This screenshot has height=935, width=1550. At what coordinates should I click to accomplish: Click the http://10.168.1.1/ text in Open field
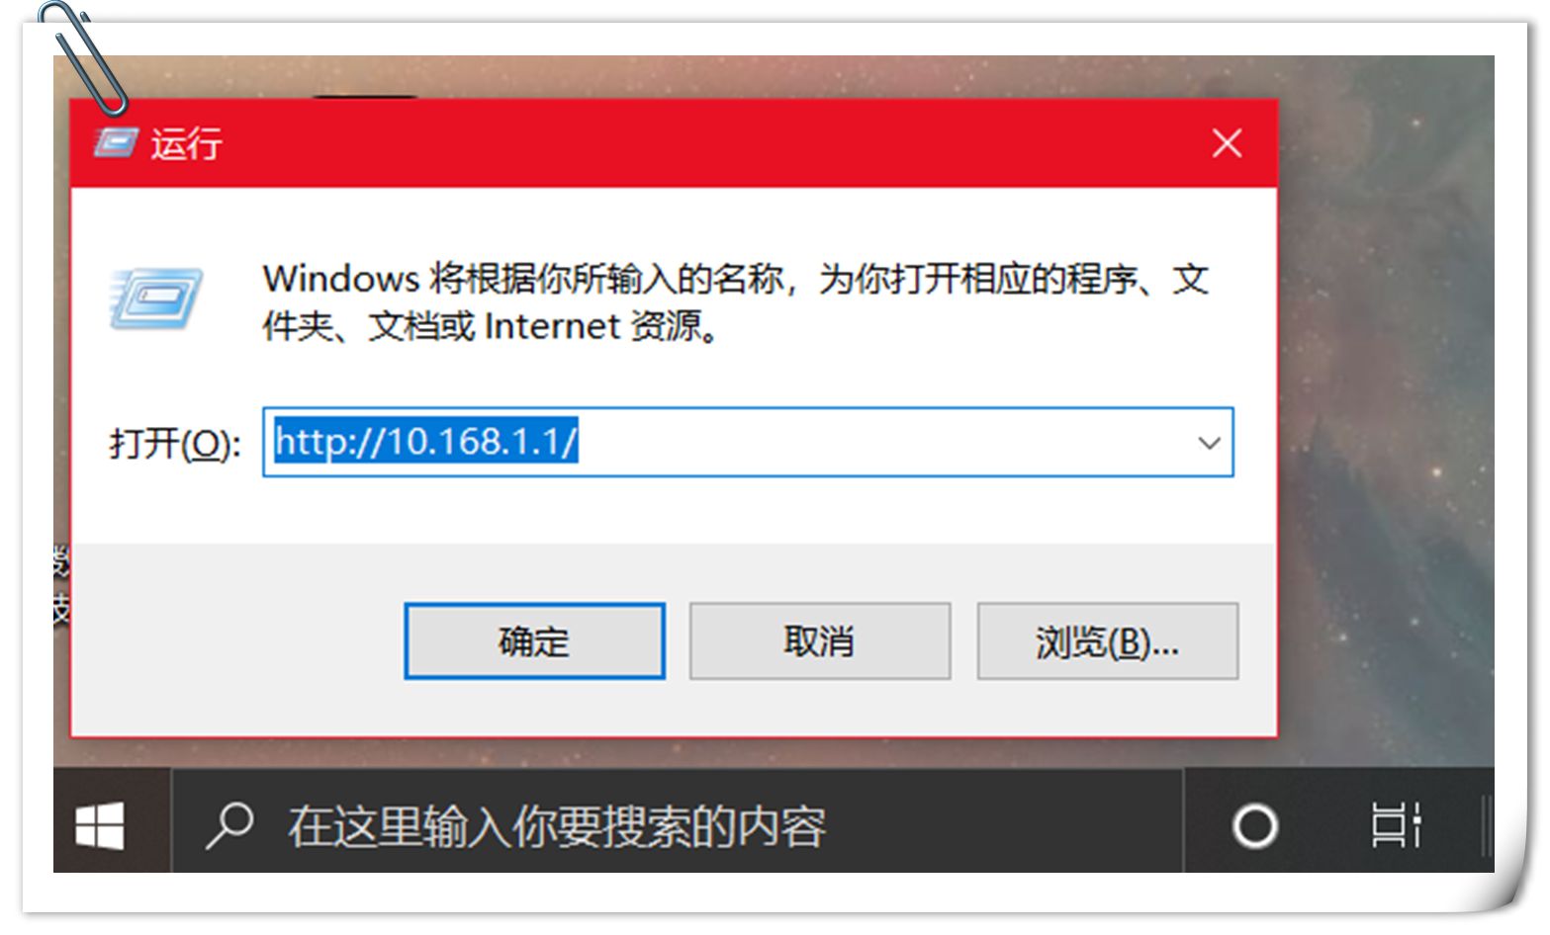(425, 441)
